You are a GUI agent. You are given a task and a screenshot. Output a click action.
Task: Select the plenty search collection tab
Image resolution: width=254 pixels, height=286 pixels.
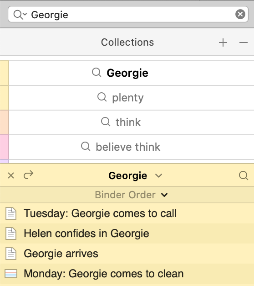point(132,98)
